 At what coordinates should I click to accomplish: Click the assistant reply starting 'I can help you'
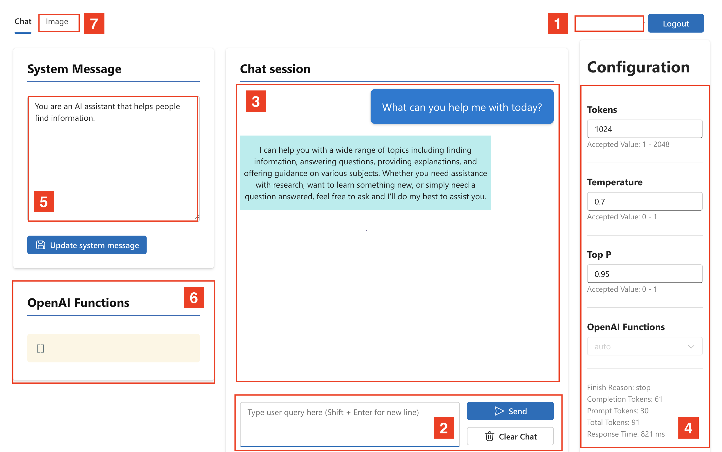coord(365,173)
